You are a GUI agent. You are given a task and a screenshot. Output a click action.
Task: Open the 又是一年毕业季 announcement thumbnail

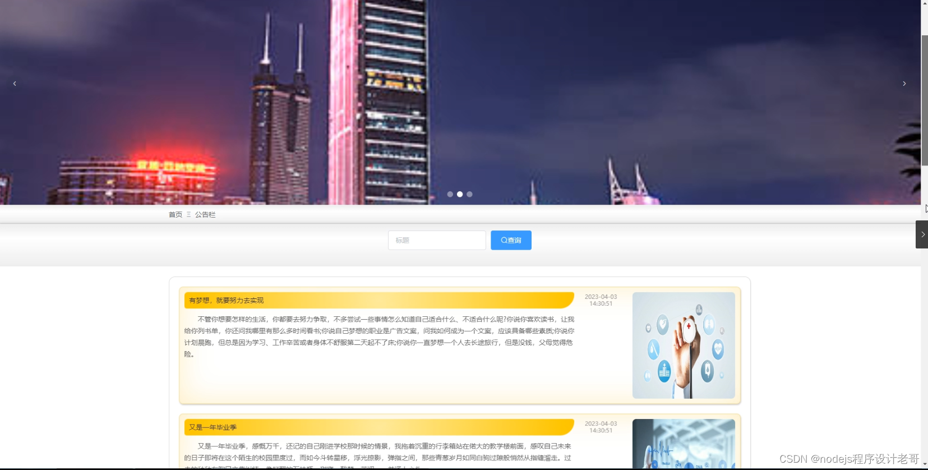point(684,444)
